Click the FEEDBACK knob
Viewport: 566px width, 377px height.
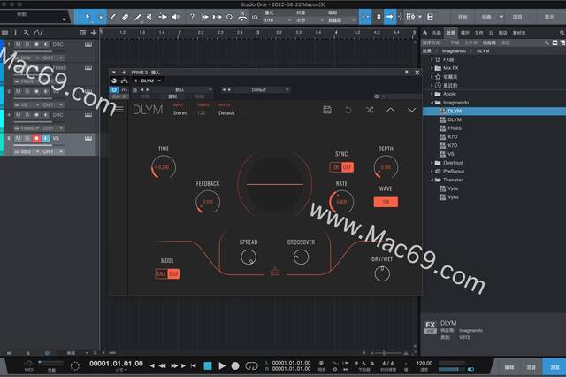208,202
